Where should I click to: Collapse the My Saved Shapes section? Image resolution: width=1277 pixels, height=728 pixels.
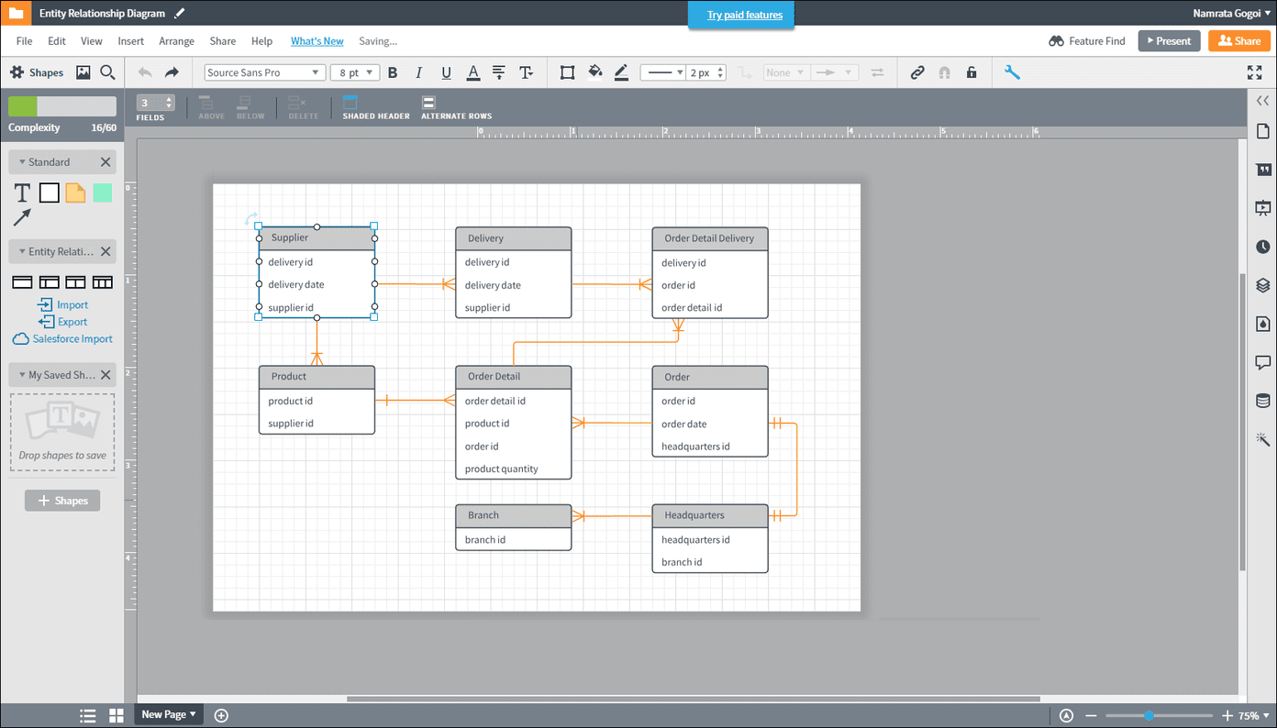(x=22, y=375)
